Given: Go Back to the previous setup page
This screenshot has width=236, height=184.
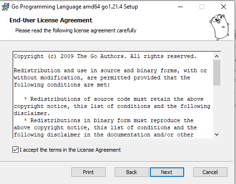Looking at the screenshot, I should coord(132,172).
